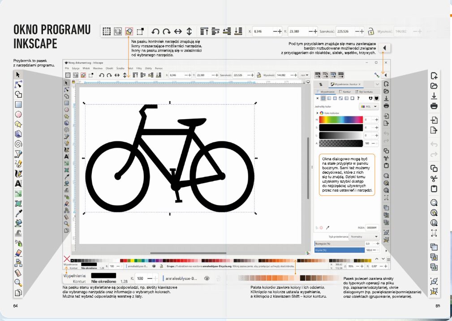Toggle the solid heart fill-rule button
Image resolution: width=452 pixels, height=321 pixels.
click(x=377, y=98)
